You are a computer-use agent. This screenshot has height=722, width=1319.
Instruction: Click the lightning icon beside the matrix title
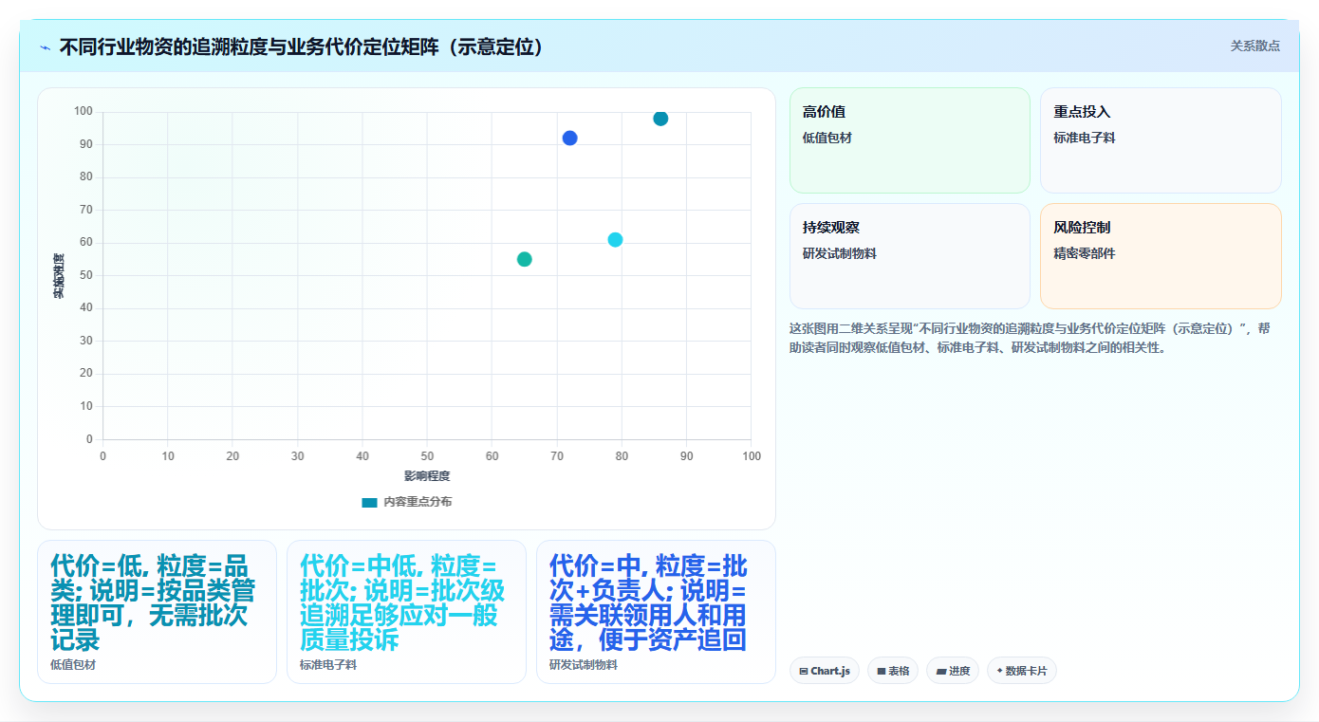click(x=45, y=46)
